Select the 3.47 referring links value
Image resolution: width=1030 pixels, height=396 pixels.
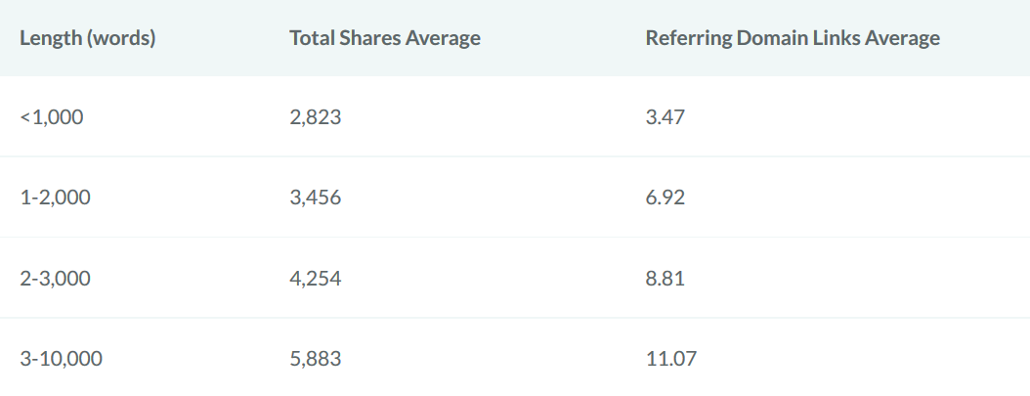click(665, 117)
